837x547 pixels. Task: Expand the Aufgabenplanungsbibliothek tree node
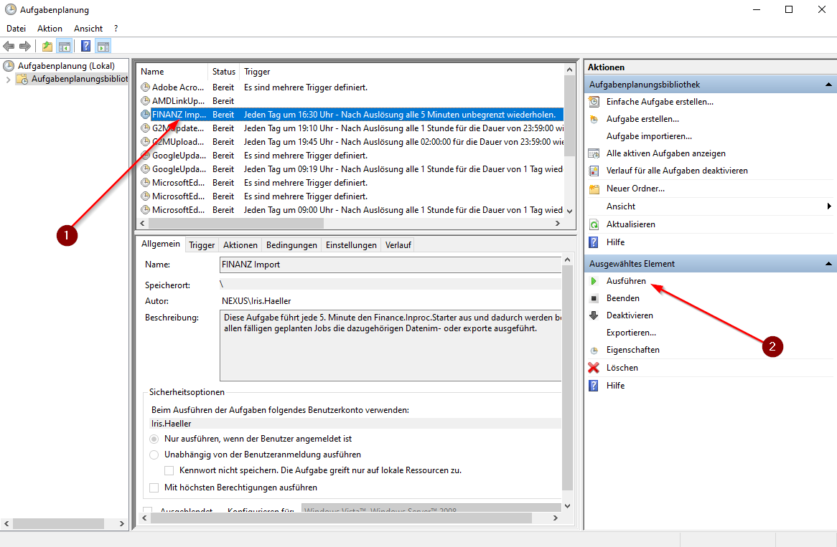(x=9, y=79)
